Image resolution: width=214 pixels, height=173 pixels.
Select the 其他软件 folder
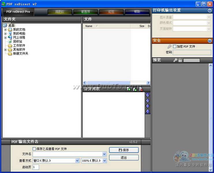19,50
